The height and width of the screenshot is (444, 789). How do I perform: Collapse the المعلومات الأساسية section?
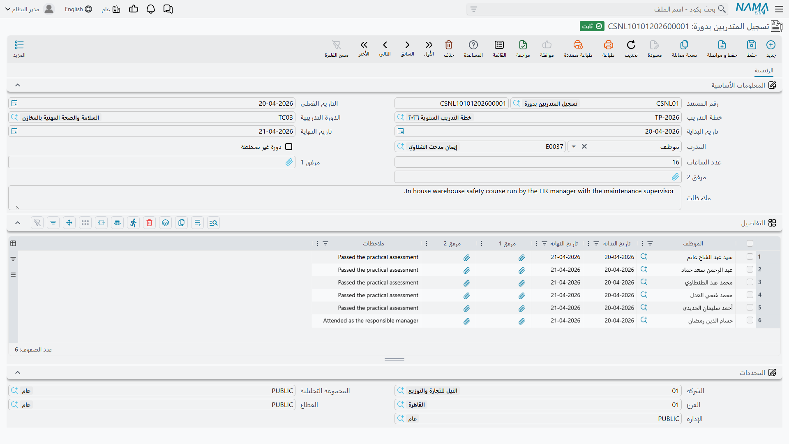pos(18,85)
